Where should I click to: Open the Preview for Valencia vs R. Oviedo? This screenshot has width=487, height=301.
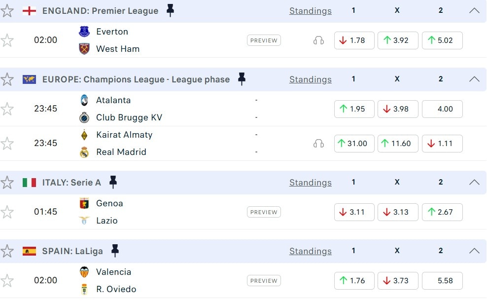pyautogui.click(x=264, y=281)
